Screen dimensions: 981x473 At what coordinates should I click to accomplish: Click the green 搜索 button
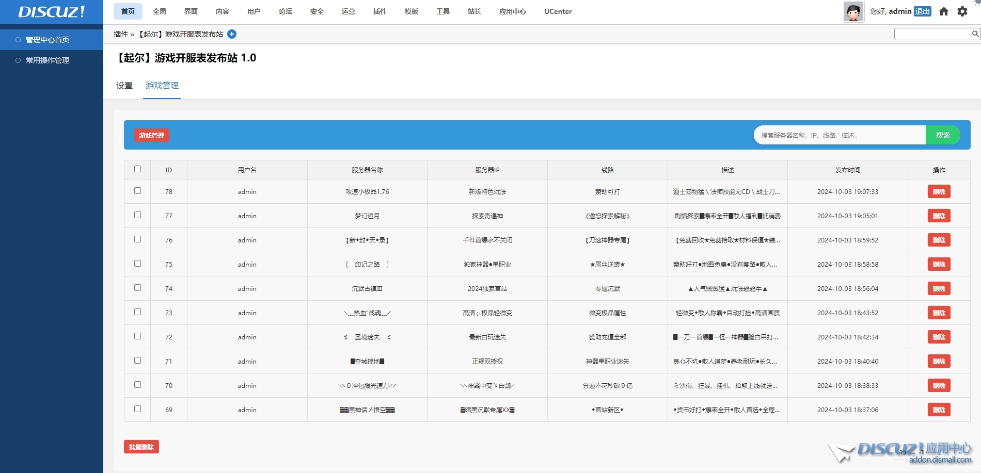943,135
